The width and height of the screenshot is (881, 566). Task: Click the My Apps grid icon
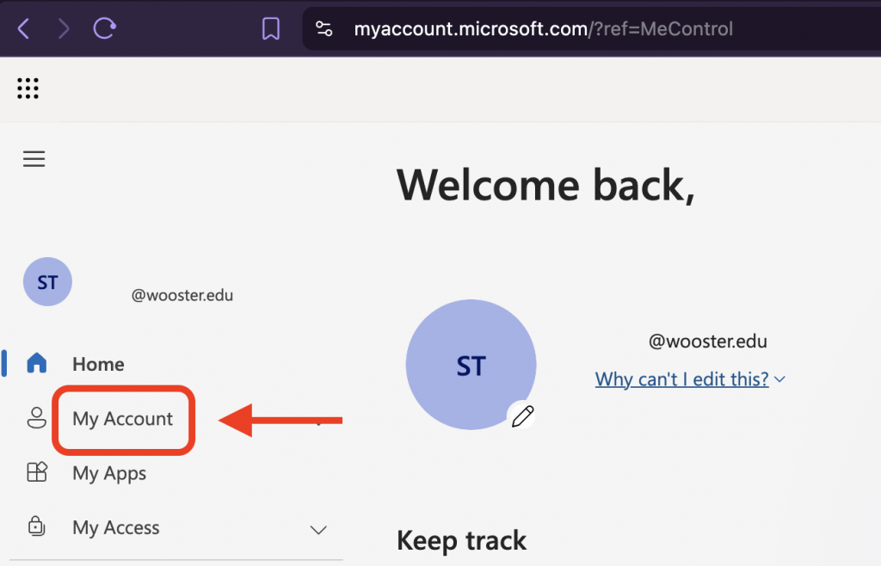pyautogui.click(x=37, y=471)
